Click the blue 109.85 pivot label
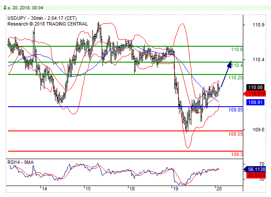The width and height of the screenshot is (271, 197). 235,110
